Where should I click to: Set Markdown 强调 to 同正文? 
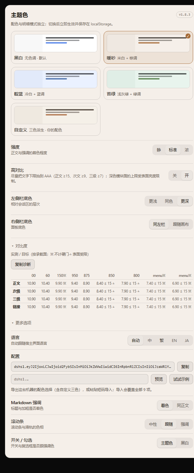pyautogui.click(x=183, y=405)
